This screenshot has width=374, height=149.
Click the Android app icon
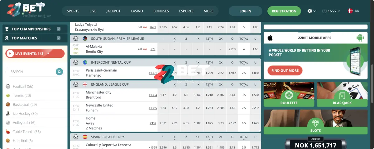[x=360, y=38]
